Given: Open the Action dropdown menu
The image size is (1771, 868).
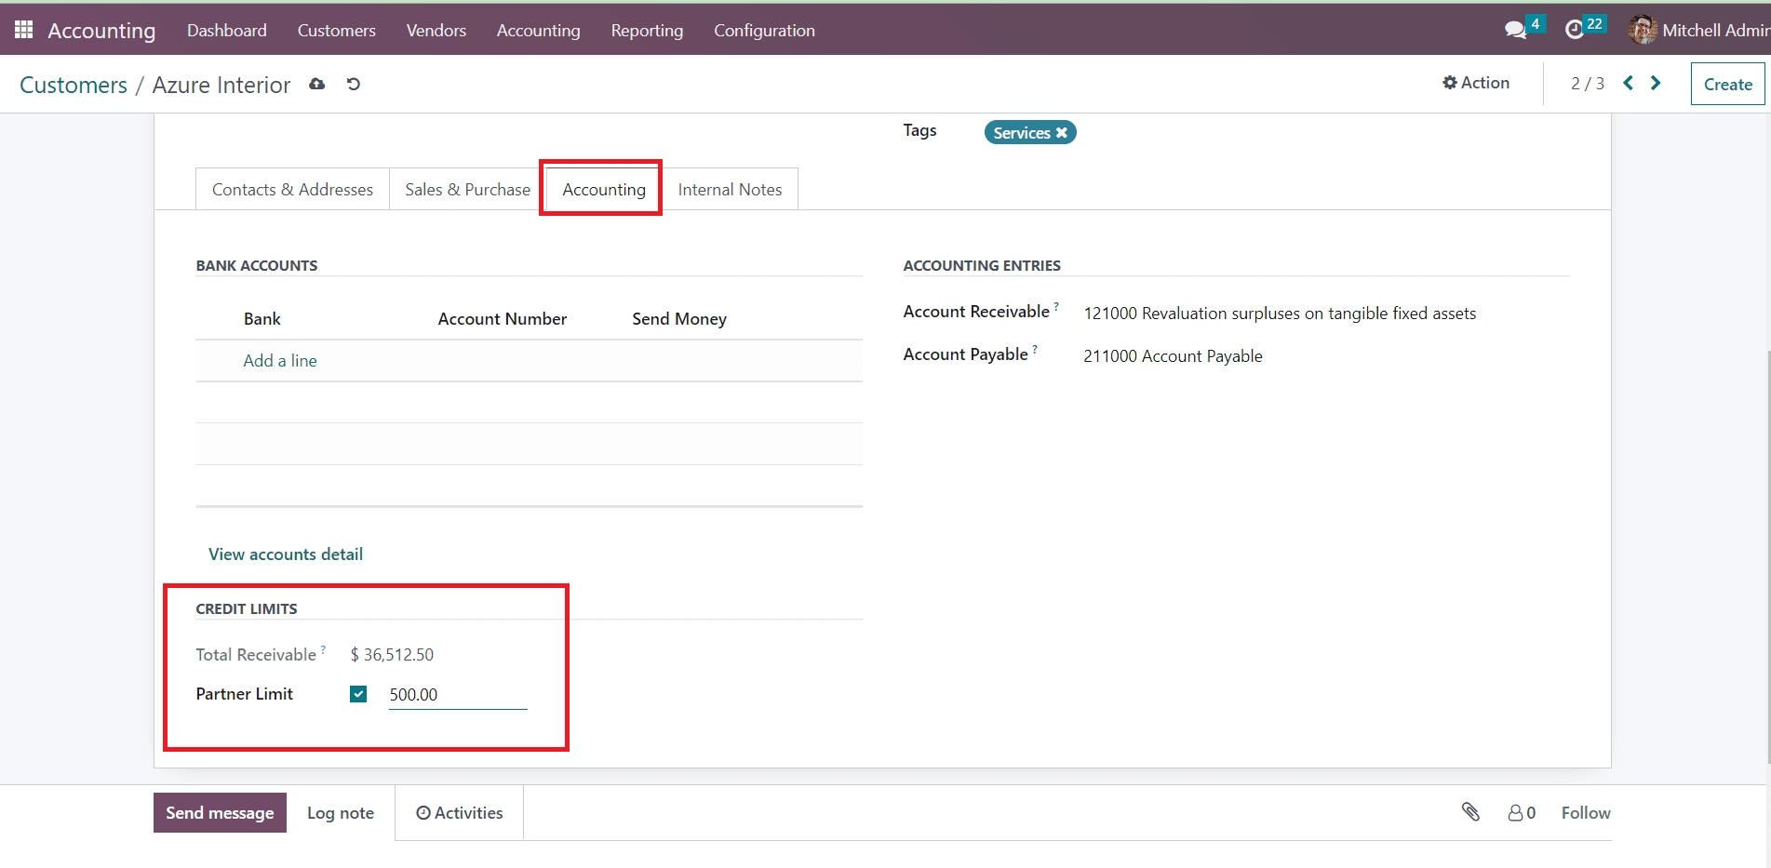Looking at the screenshot, I should [1476, 83].
